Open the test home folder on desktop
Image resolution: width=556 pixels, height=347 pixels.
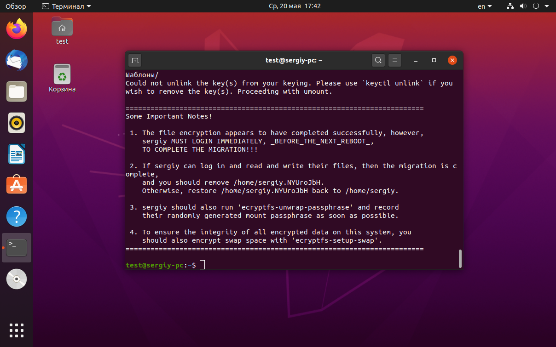pyautogui.click(x=62, y=30)
